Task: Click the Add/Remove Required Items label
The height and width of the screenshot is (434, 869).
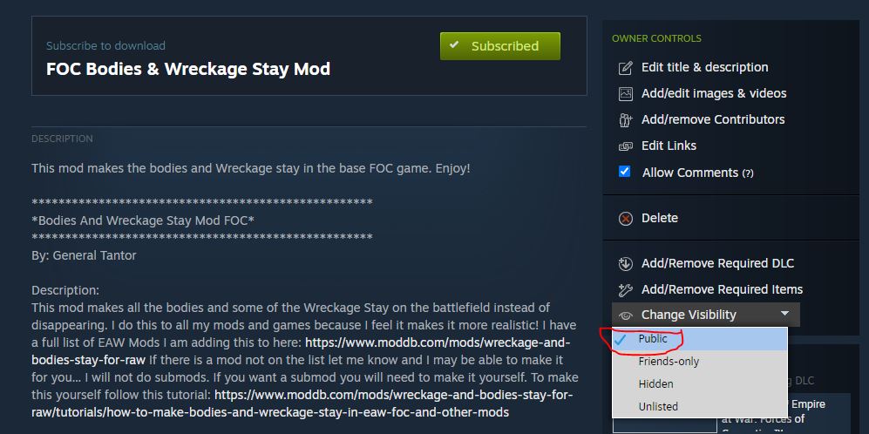Action: click(722, 289)
